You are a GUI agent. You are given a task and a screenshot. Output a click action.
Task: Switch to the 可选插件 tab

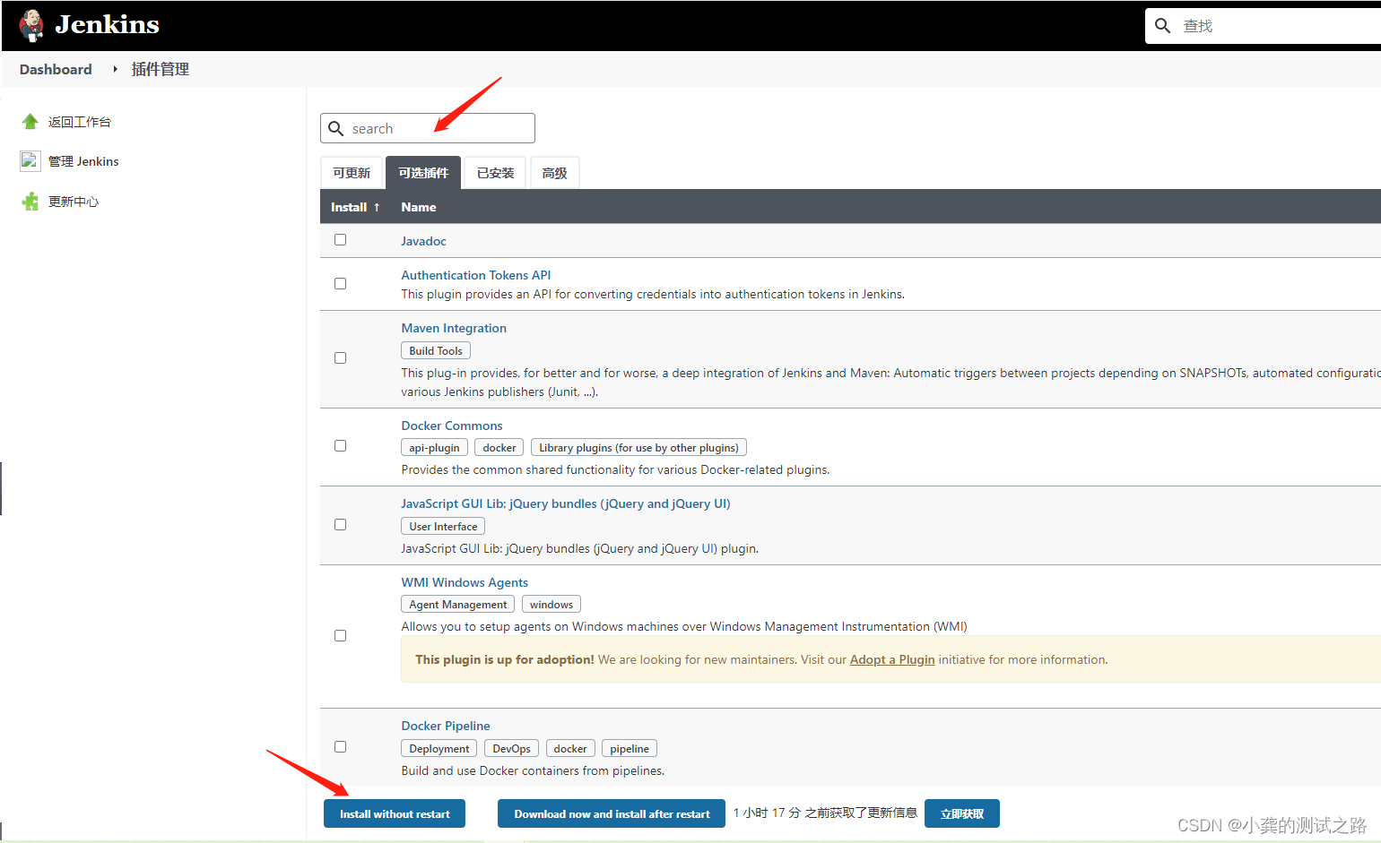pyautogui.click(x=423, y=173)
